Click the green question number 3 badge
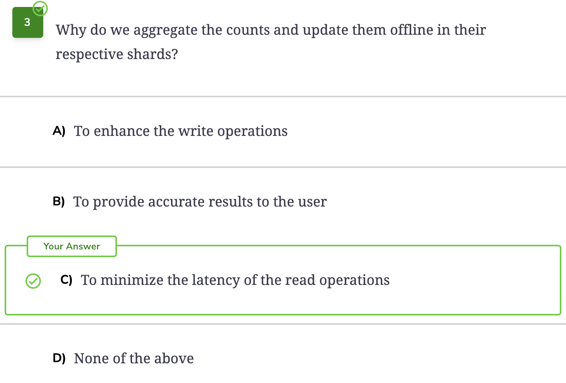Image resolution: width=566 pixels, height=383 pixels. click(x=27, y=22)
